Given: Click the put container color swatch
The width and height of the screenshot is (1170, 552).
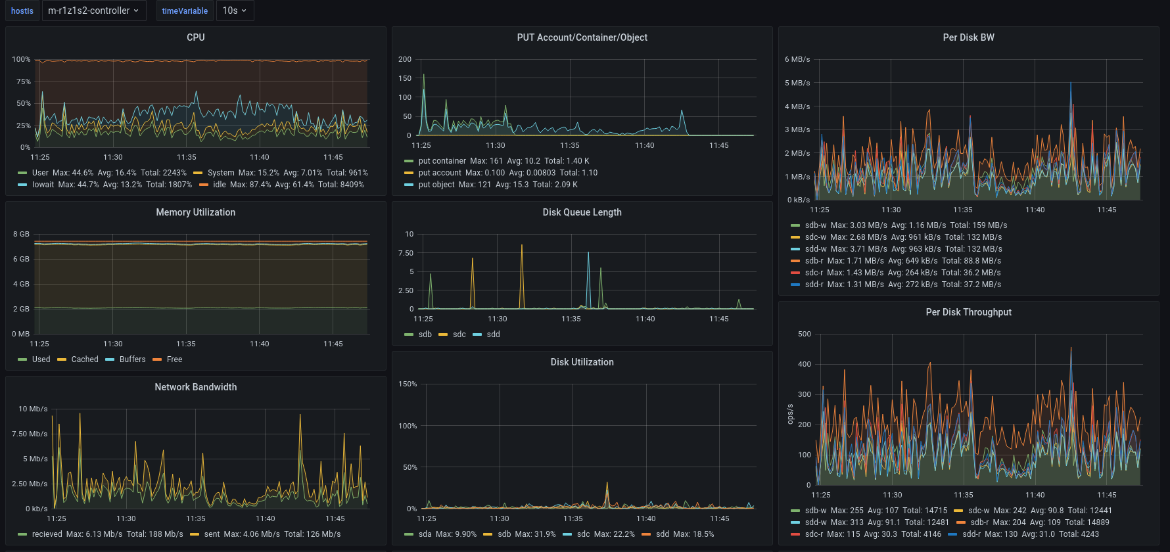Looking at the screenshot, I should (409, 161).
